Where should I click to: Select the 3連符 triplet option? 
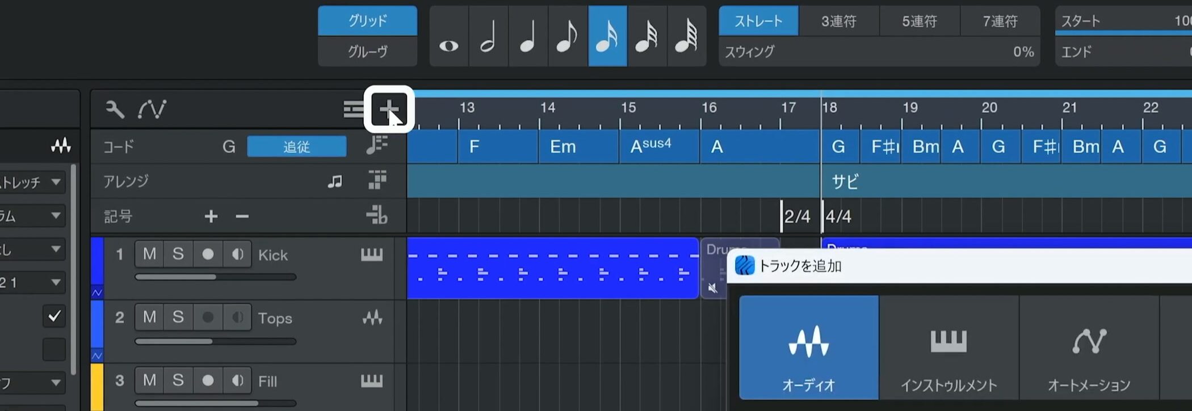(x=838, y=21)
